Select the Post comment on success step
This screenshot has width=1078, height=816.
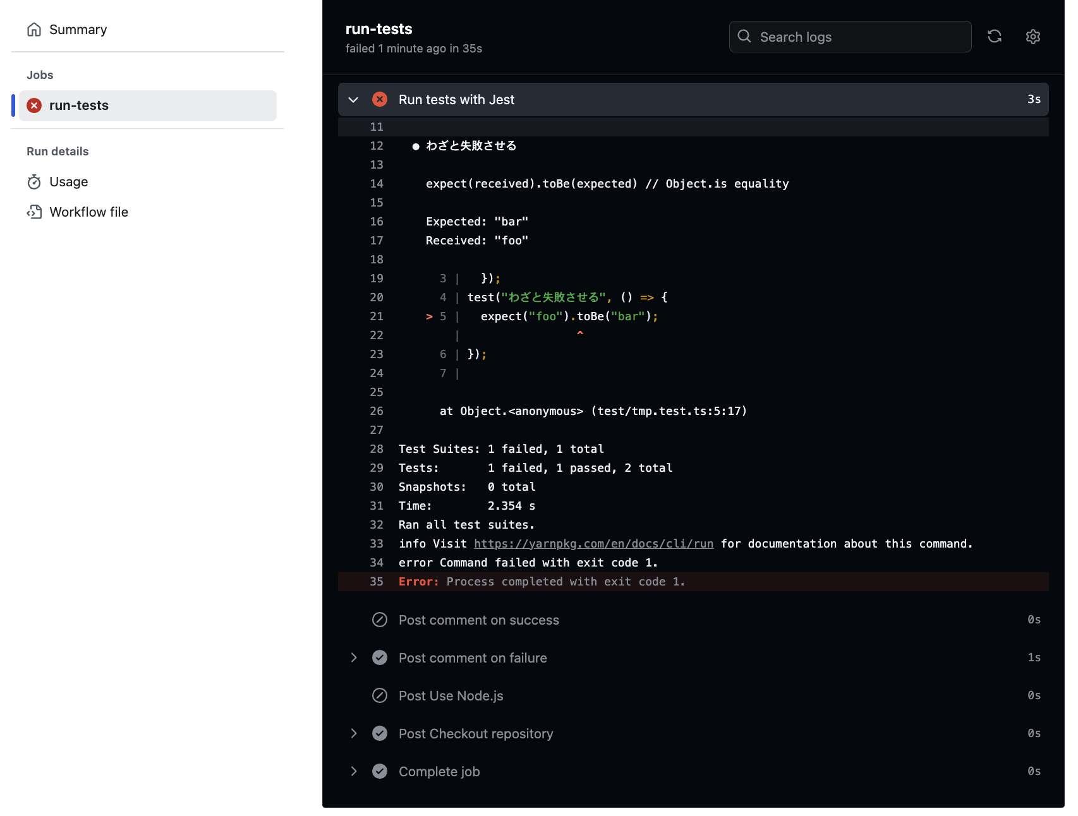[478, 620]
